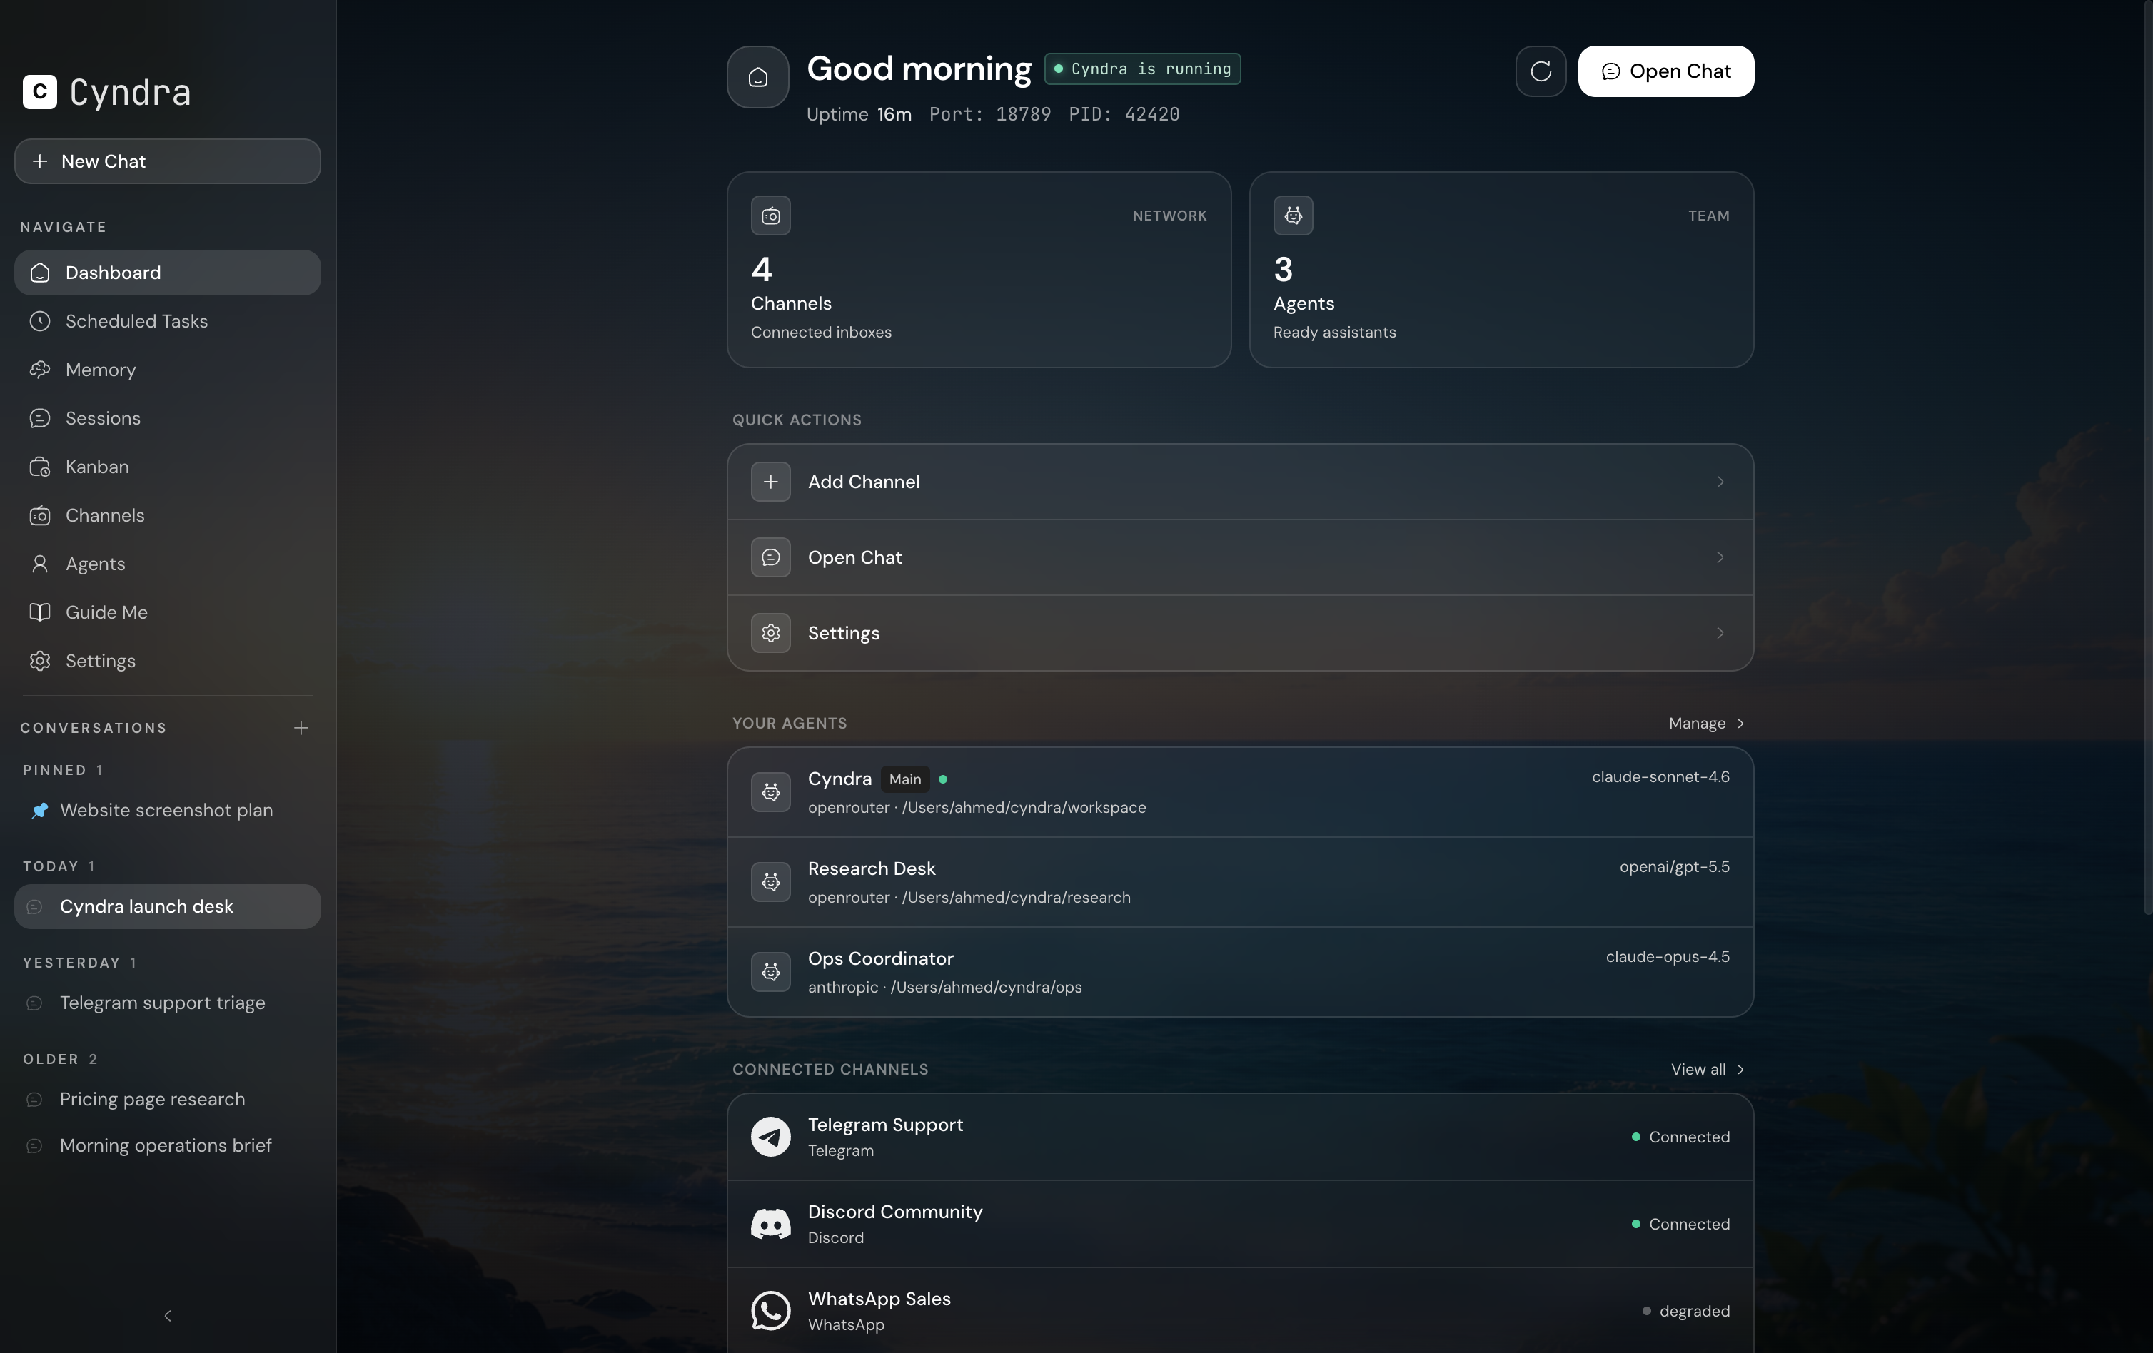Click the plus icon in Add Channel row
Viewport: 2153px width, 1353px height.
pos(771,482)
